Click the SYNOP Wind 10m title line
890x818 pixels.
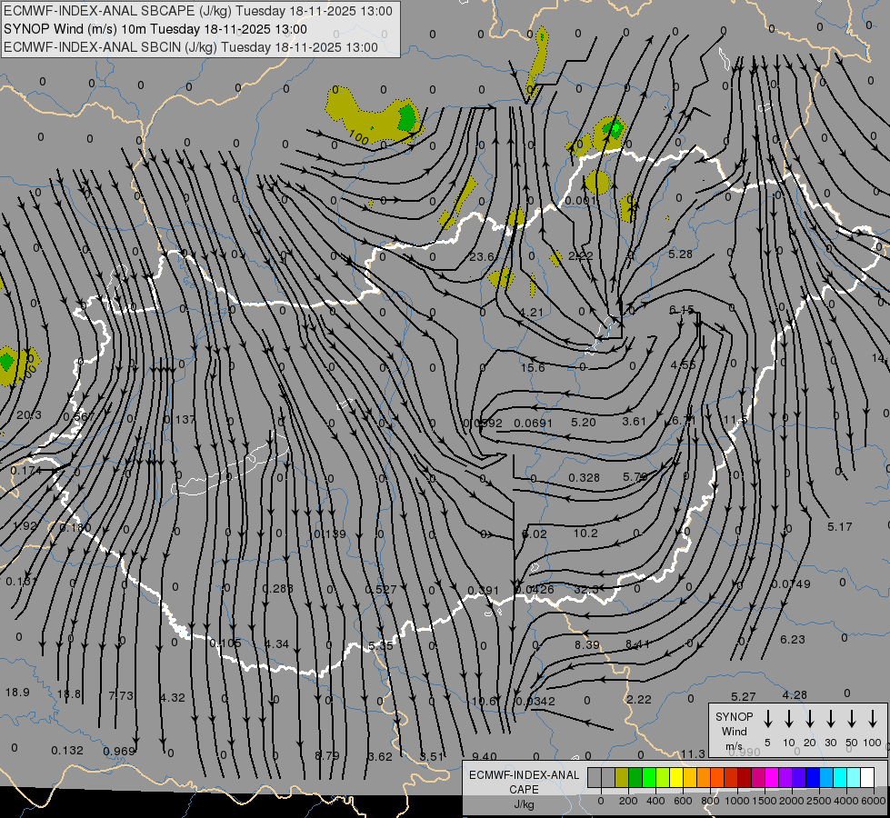155,29
